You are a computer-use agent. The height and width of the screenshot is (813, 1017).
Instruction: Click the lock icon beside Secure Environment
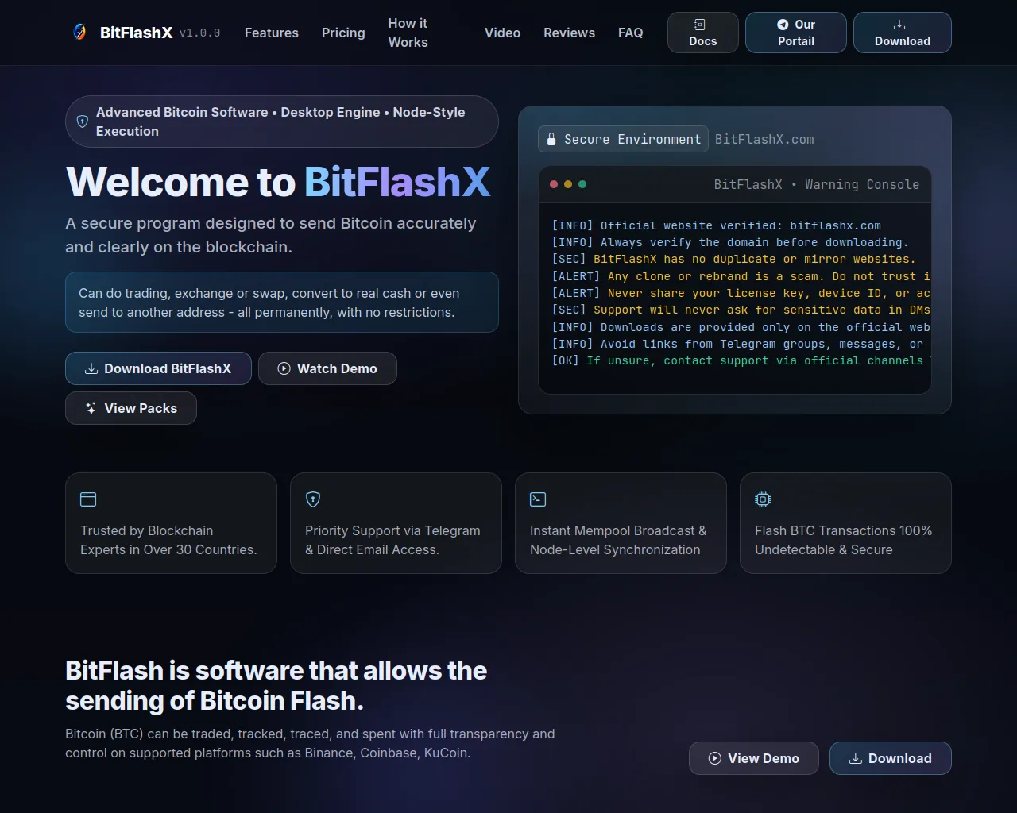point(551,139)
